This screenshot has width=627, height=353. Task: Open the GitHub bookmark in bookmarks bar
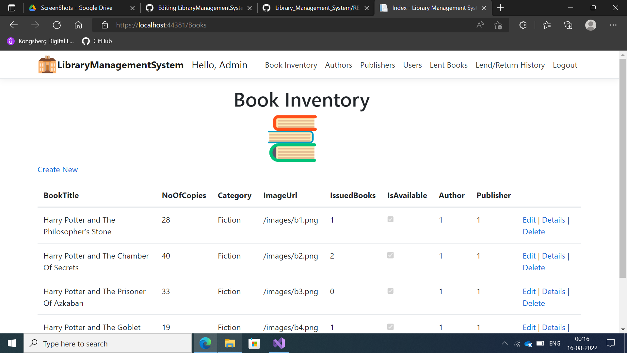(97, 41)
